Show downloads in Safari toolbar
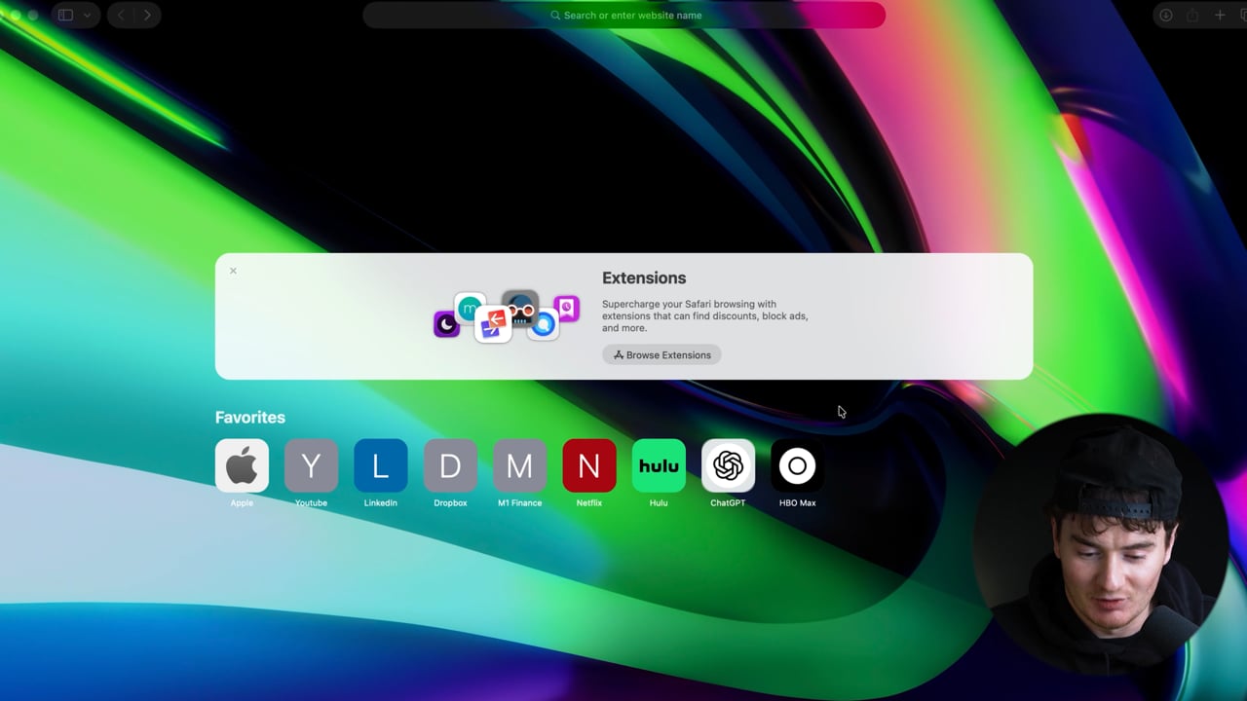This screenshot has width=1247, height=701. coord(1165,15)
